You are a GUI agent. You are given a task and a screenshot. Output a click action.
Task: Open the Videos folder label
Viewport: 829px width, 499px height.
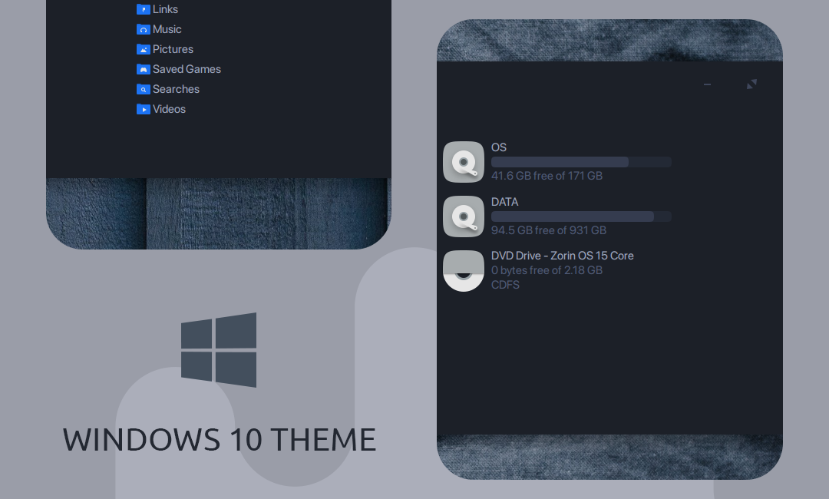pyautogui.click(x=169, y=110)
